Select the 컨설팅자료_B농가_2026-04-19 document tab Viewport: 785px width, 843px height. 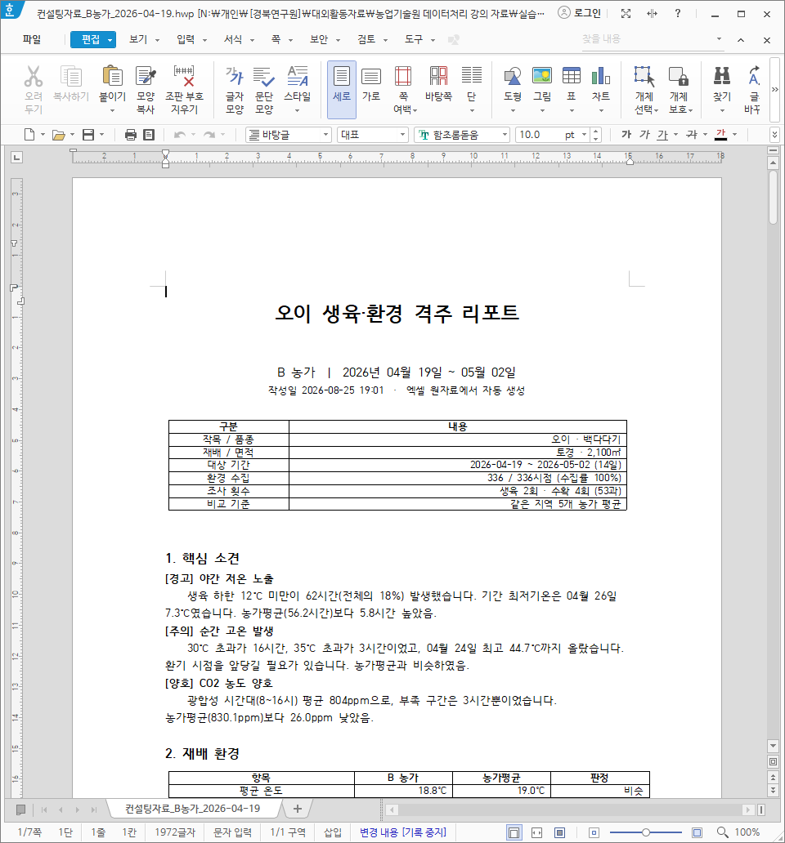tap(193, 808)
